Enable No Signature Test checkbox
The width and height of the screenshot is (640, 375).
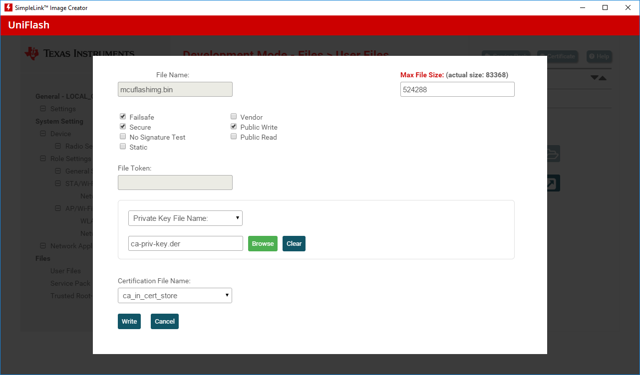[x=123, y=136]
